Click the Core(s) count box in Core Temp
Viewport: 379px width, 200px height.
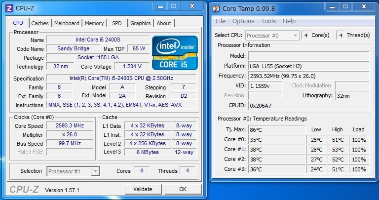point(306,36)
